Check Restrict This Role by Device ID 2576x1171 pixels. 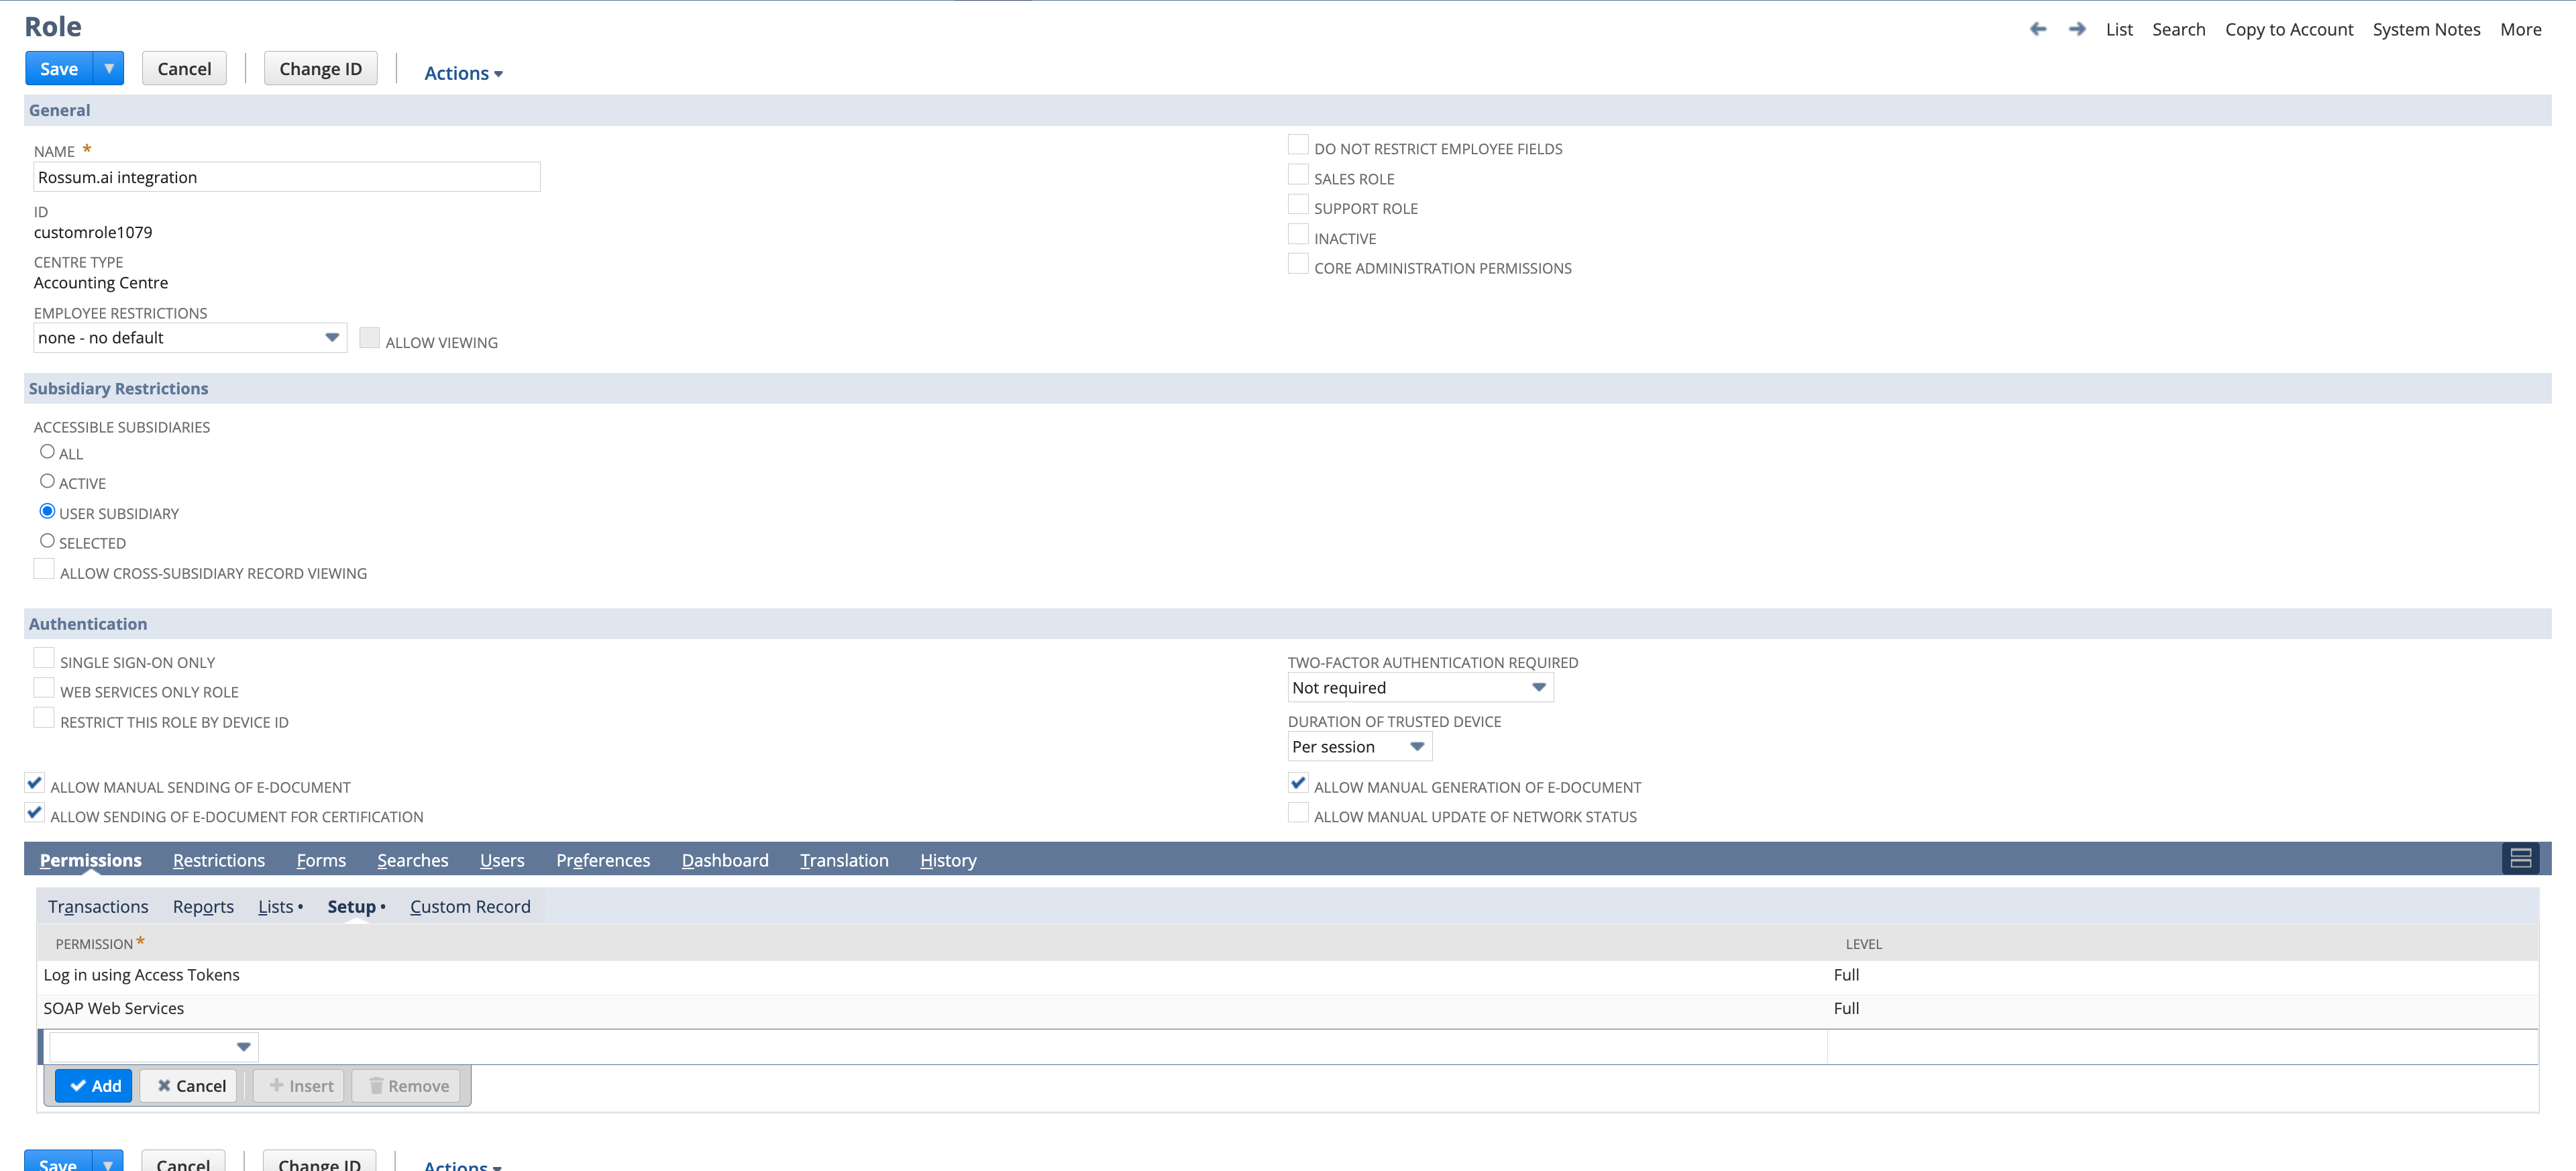point(44,718)
